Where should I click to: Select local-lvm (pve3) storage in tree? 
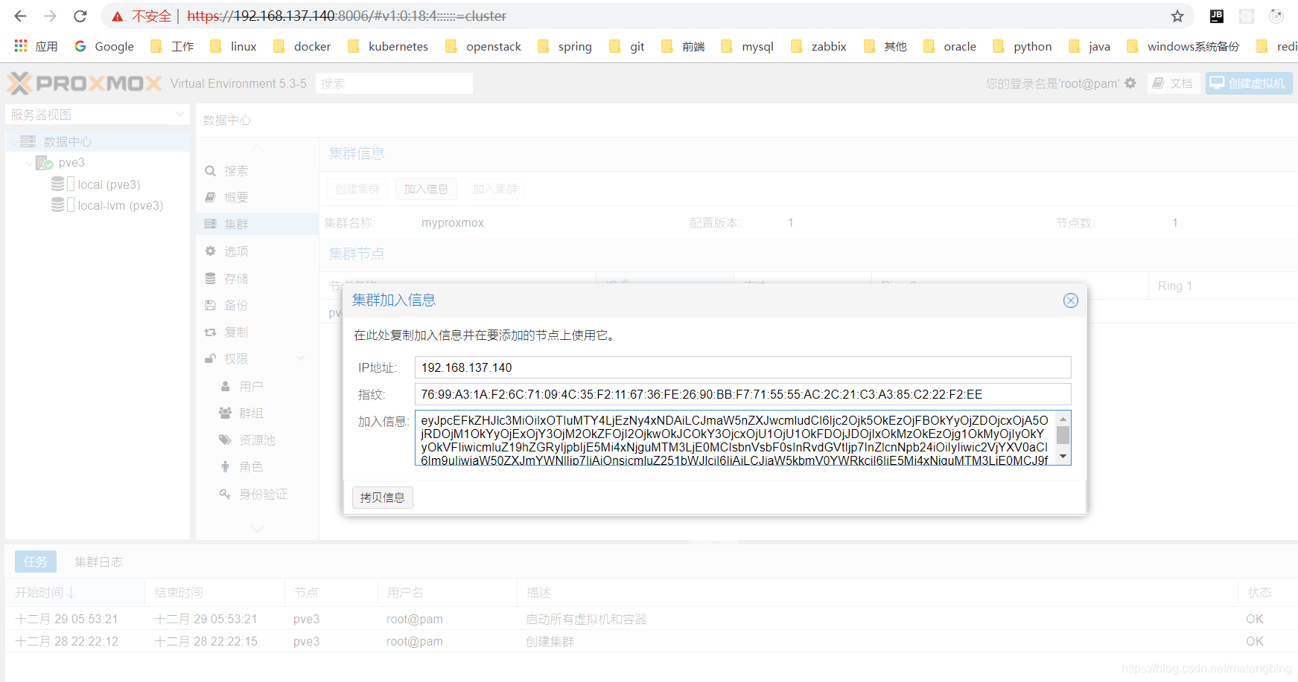coord(120,205)
